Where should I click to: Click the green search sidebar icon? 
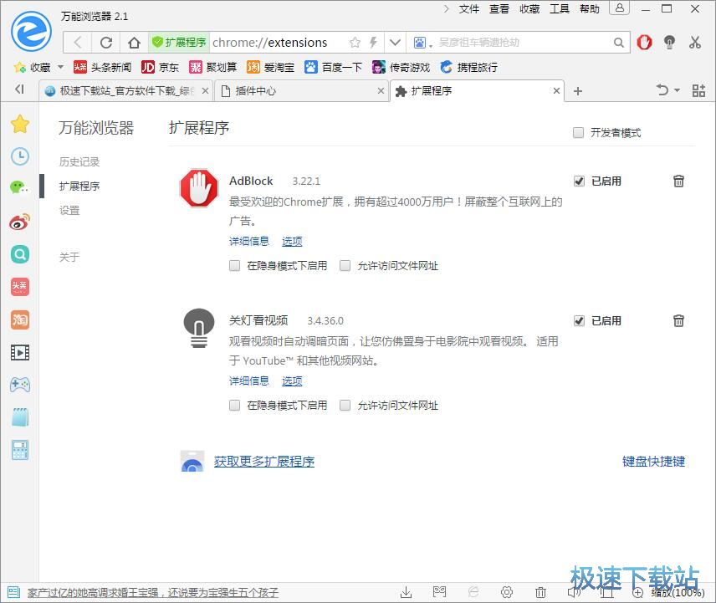click(x=20, y=254)
